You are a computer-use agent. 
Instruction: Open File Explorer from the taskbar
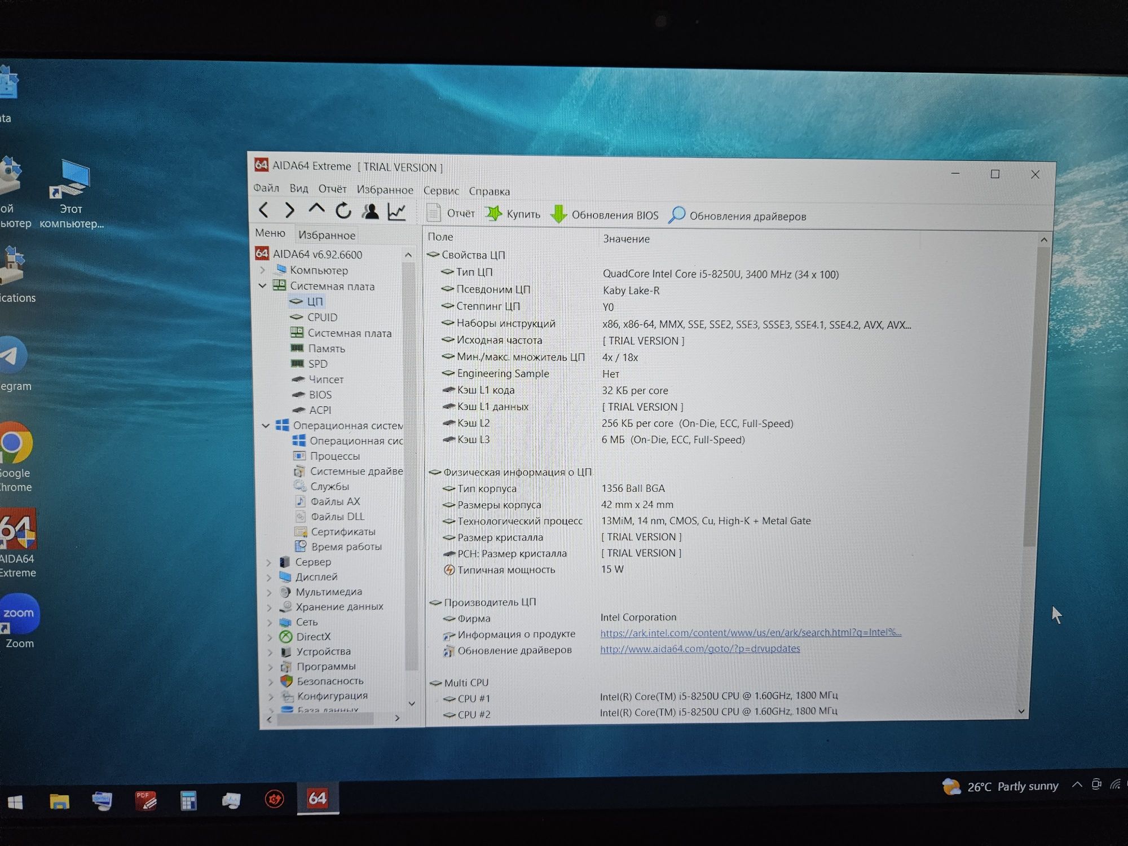tap(59, 801)
